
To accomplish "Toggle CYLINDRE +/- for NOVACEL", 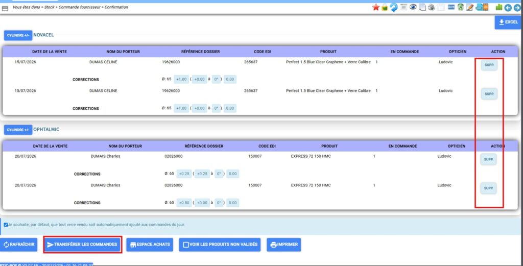I will coord(18,35).
